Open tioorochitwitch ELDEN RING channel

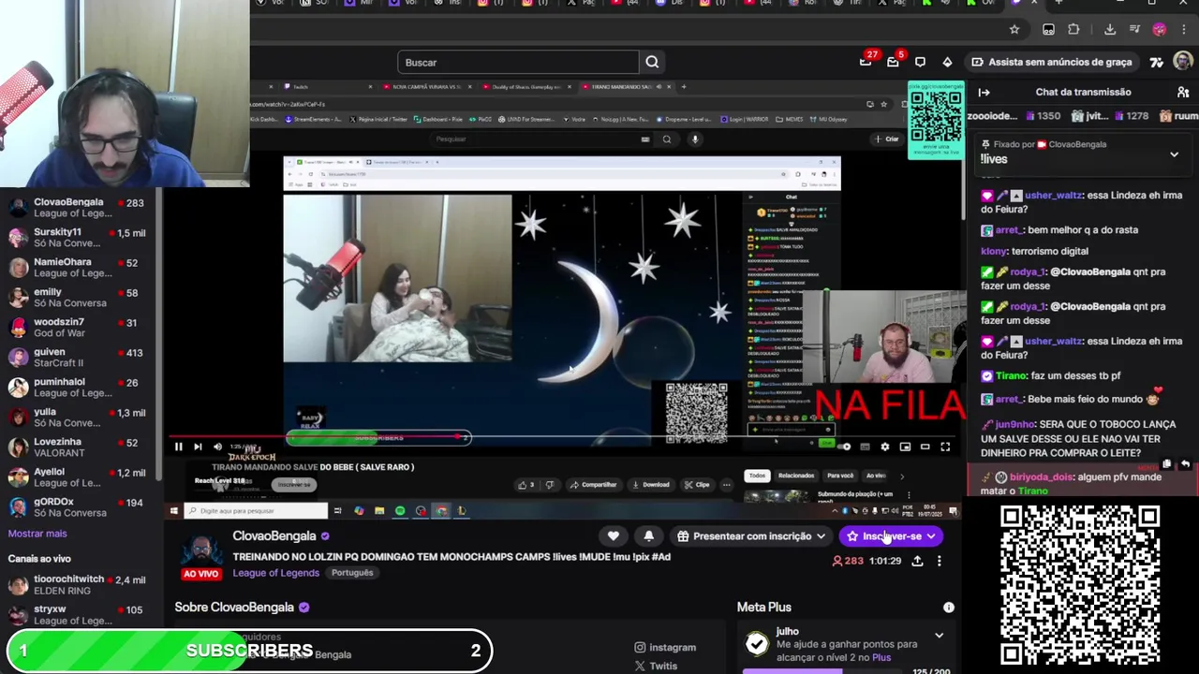[x=81, y=586]
